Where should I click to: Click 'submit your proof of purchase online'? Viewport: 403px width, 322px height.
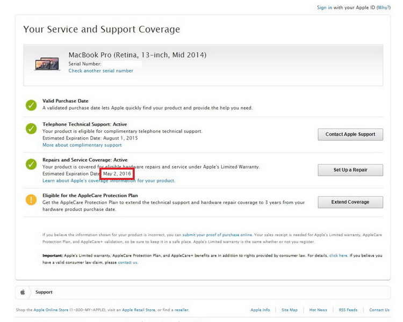217,235
